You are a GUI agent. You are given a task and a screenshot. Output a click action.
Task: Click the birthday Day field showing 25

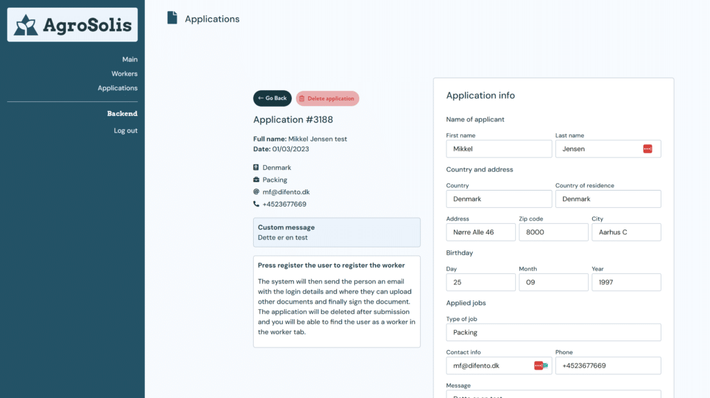(480, 282)
